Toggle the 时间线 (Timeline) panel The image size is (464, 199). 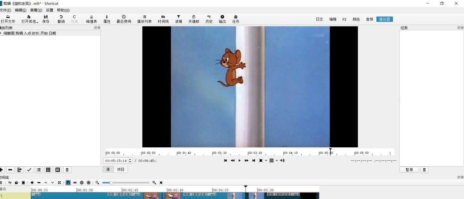[x=163, y=19]
